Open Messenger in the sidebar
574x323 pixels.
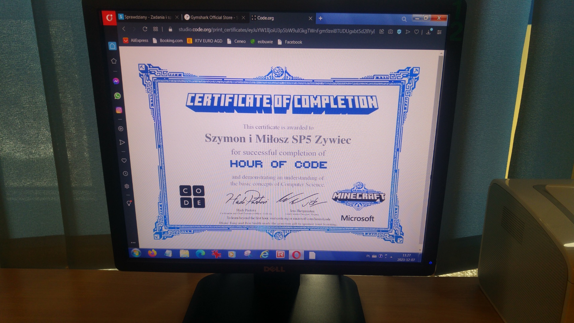(116, 81)
